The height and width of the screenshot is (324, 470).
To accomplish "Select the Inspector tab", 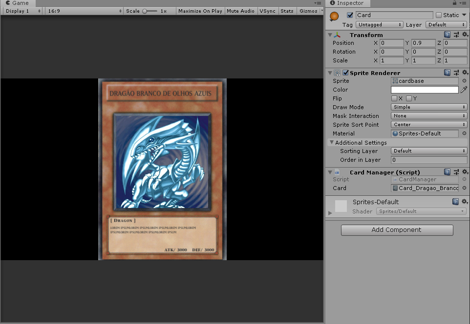I will [347, 3].
